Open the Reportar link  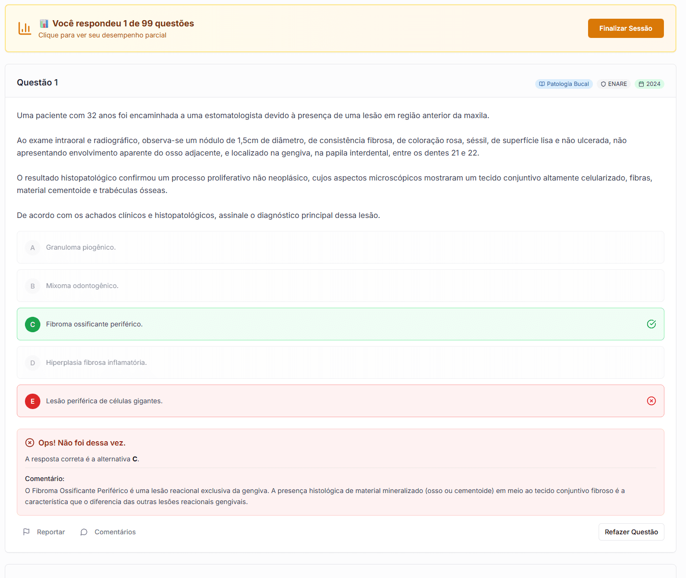pos(50,532)
